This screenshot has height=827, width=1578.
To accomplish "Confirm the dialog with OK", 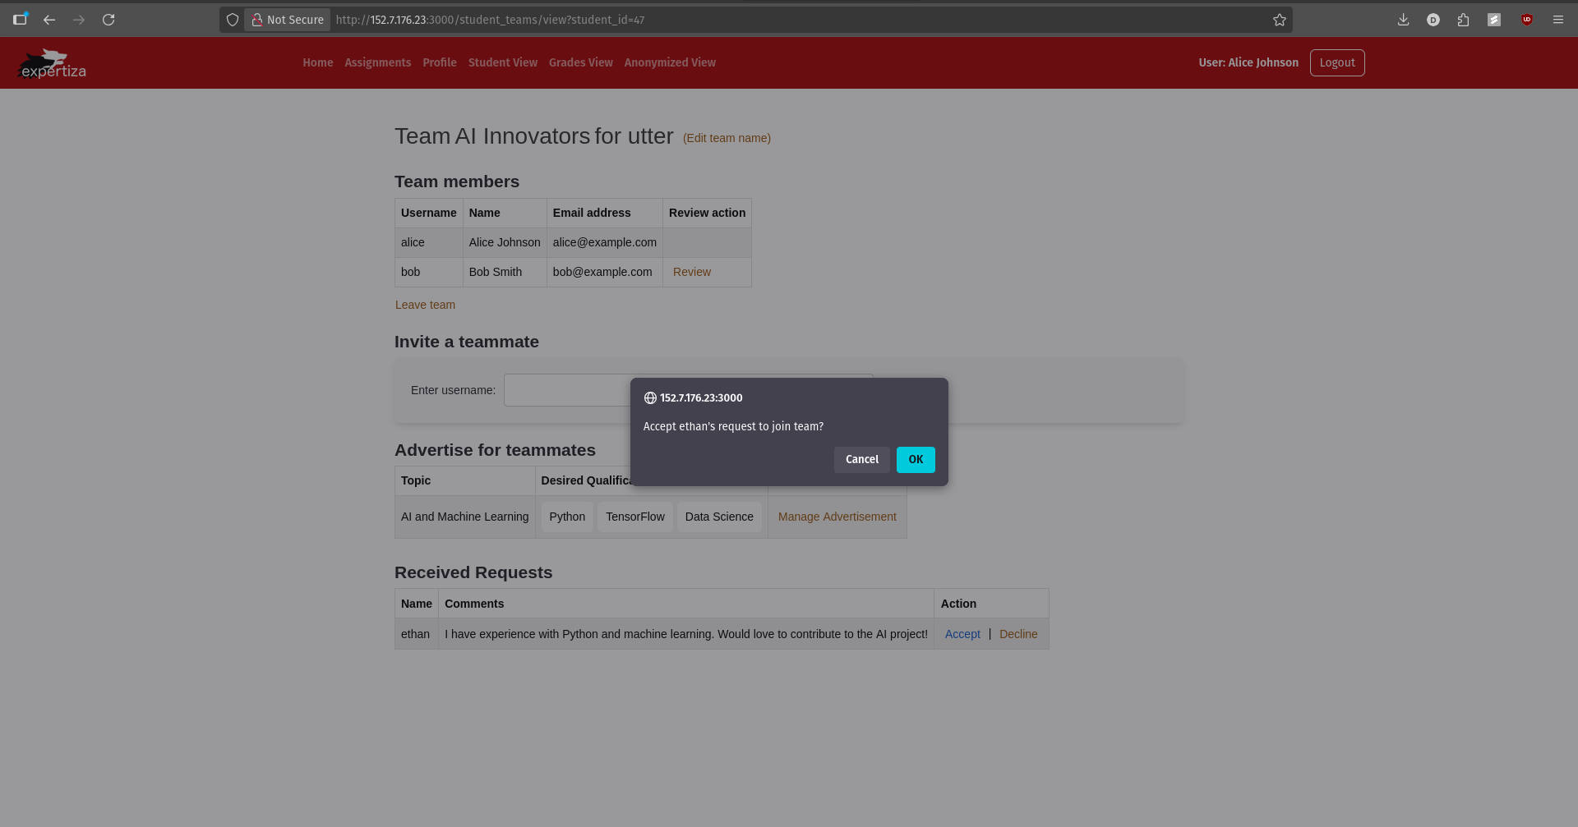I will [915, 460].
